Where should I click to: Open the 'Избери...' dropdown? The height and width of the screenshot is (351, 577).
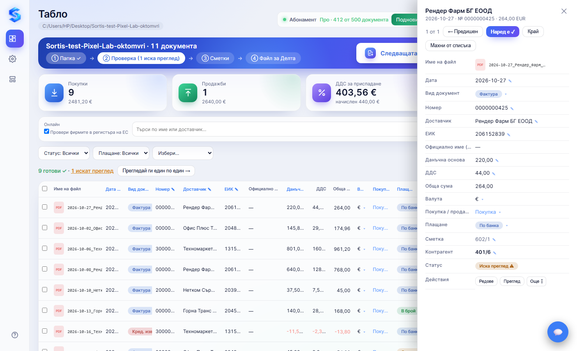(x=183, y=153)
